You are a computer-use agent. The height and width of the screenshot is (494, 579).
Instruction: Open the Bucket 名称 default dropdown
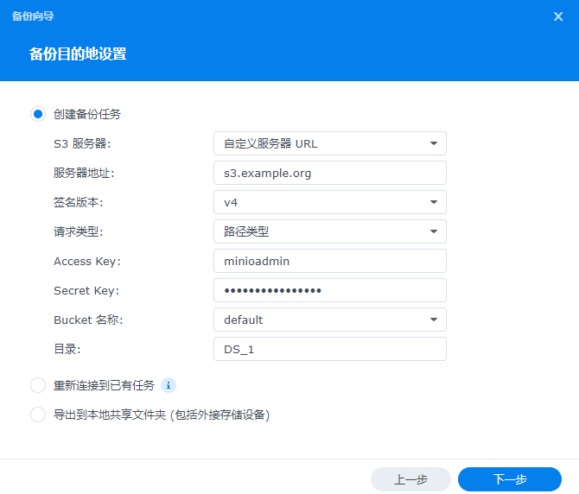click(x=330, y=320)
